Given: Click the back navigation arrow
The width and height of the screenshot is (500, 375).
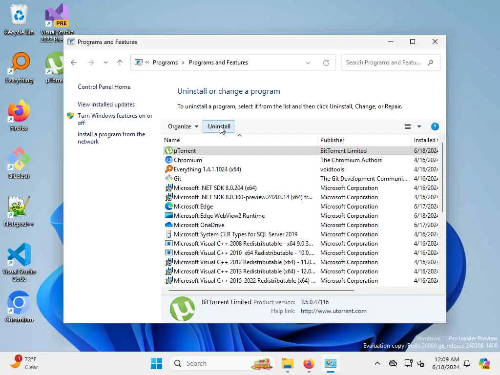Looking at the screenshot, I should pos(74,62).
